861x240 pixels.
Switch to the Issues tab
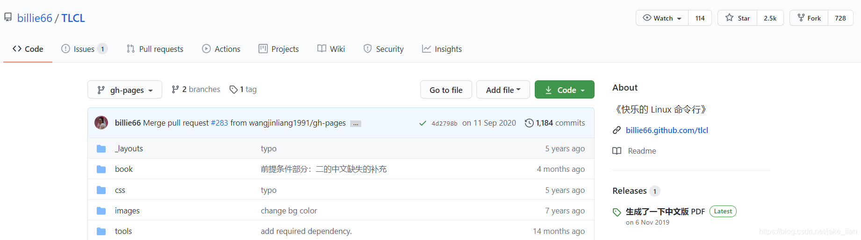[84, 49]
